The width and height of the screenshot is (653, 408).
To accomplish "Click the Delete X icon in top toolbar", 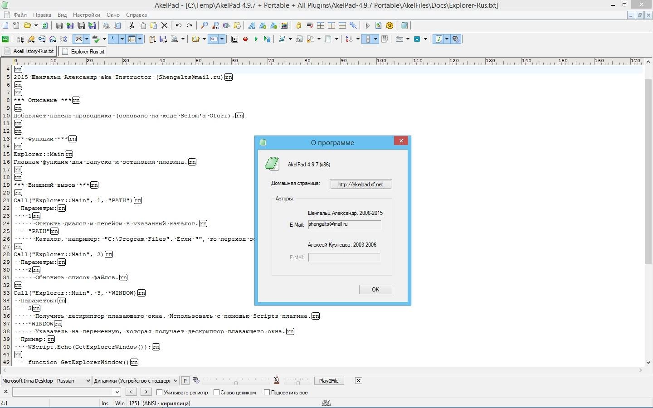I will click(164, 25).
